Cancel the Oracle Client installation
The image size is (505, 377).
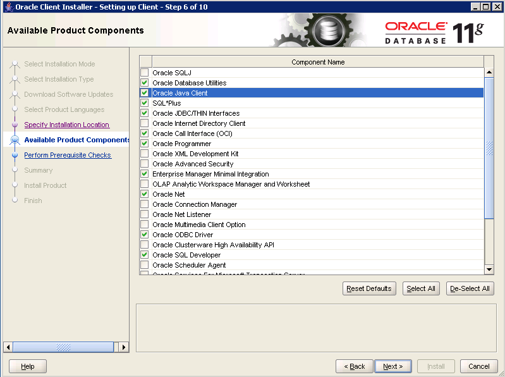(x=479, y=366)
